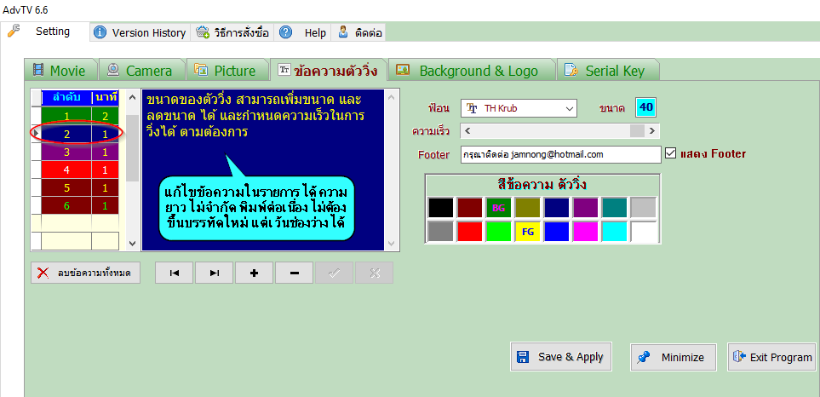Click the นาที column header
820x397 pixels.
tap(106, 97)
